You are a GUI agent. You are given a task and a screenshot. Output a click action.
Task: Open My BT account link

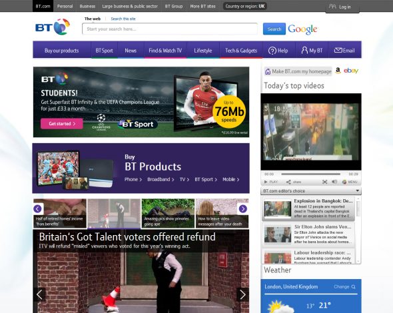tap(312, 51)
